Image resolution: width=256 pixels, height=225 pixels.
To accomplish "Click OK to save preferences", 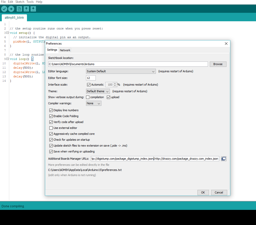I will (203, 192).
